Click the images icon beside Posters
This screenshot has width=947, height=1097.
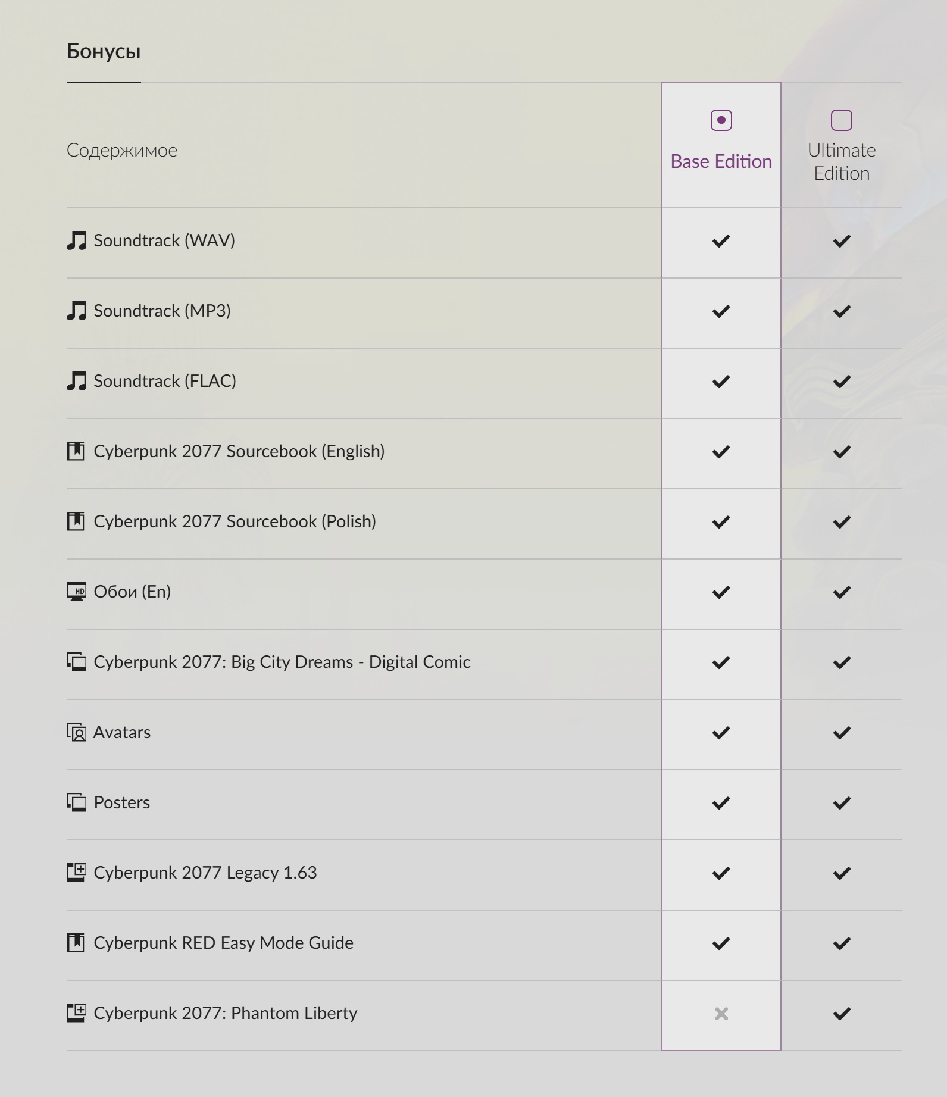76,802
